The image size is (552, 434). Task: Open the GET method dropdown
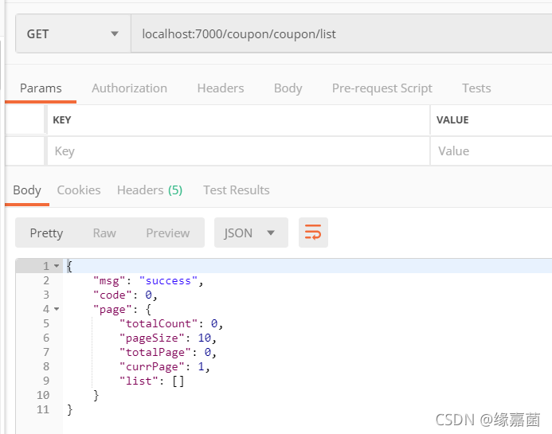pos(73,33)
